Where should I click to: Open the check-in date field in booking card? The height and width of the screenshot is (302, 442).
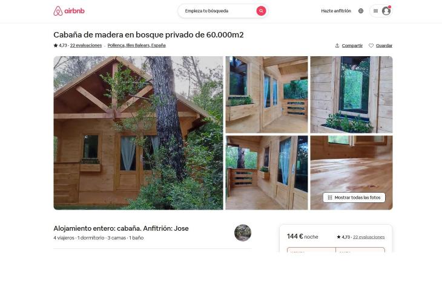pyautogui.click(x=311, y=250)
